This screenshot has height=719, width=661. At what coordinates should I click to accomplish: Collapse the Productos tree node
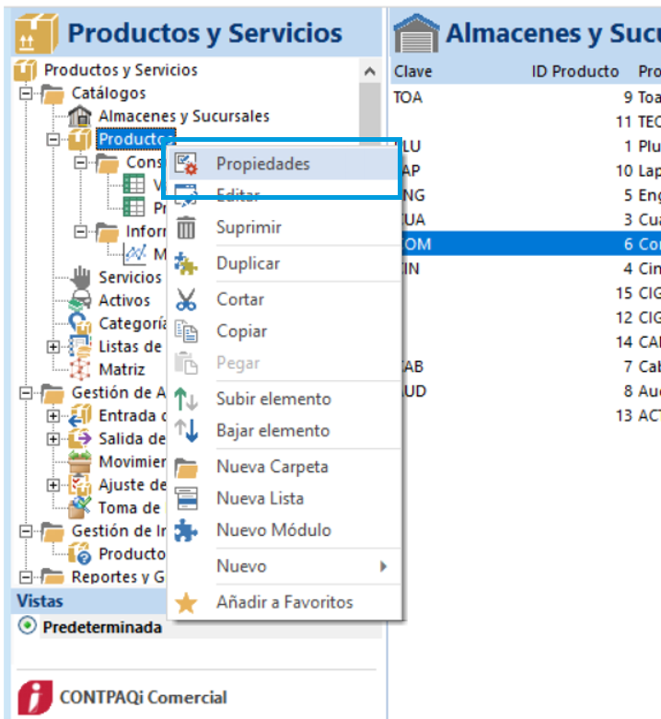point(53,139)
